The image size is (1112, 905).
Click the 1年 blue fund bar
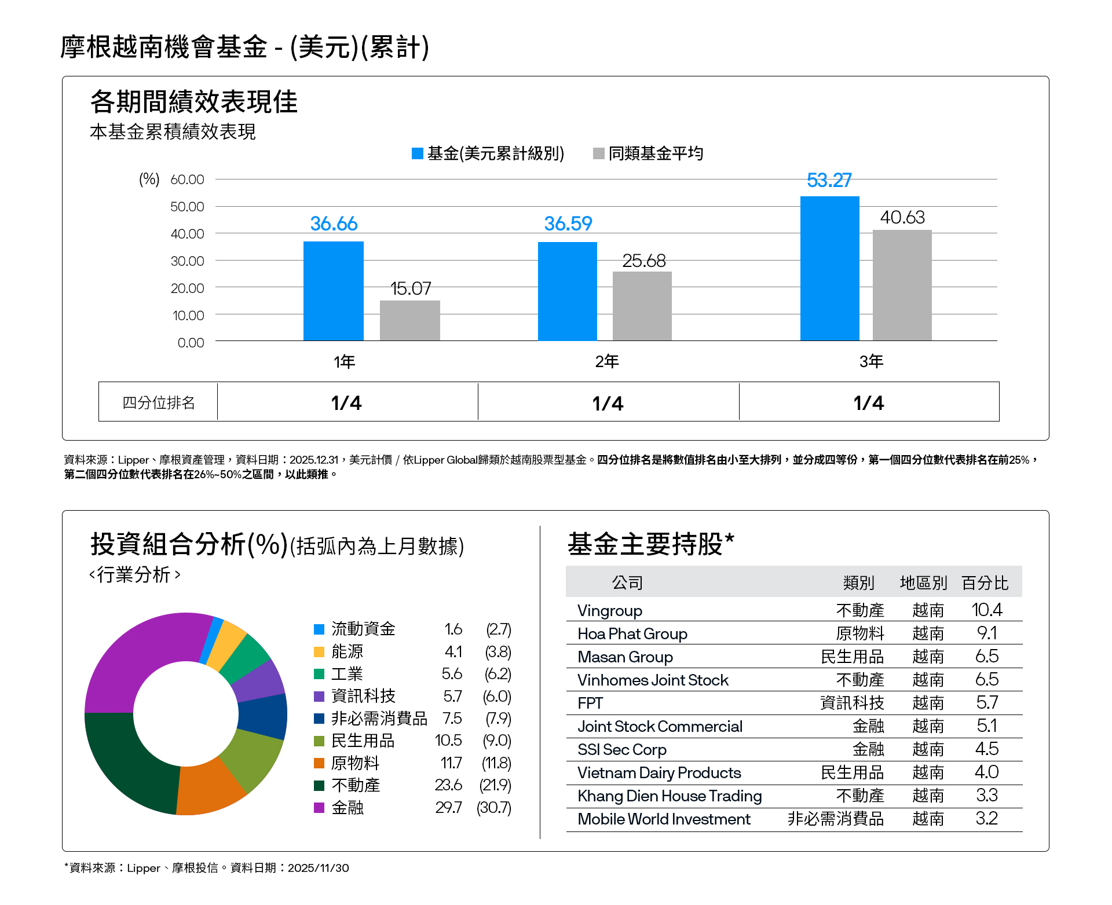(333, 291)
